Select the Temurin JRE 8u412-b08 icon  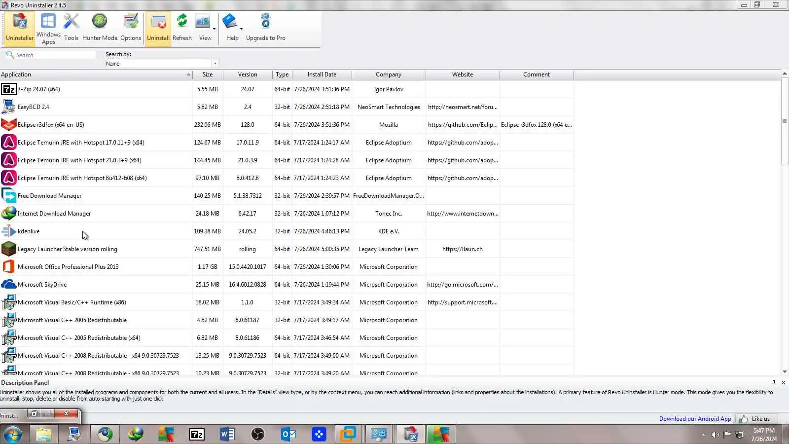9,178
